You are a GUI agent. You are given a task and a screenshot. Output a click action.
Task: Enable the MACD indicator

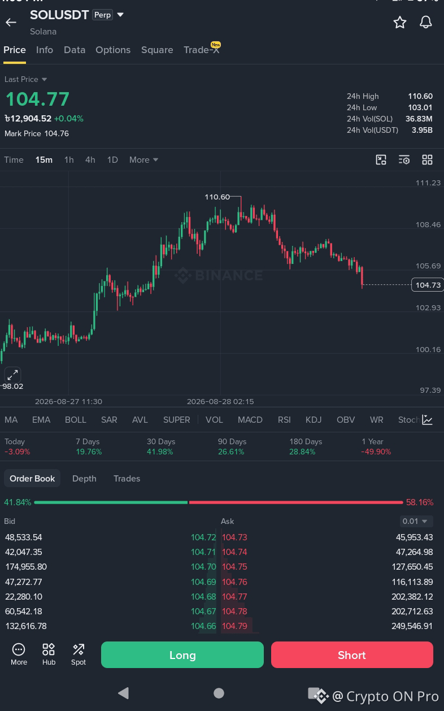pyautogui.click(x=250, y=420)
